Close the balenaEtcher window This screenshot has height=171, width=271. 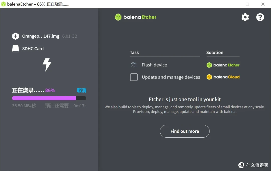click(263, 4)
